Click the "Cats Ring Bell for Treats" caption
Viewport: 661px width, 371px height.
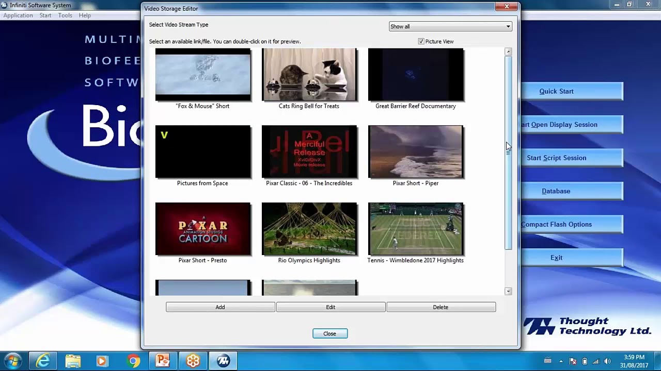pos(309,106)
